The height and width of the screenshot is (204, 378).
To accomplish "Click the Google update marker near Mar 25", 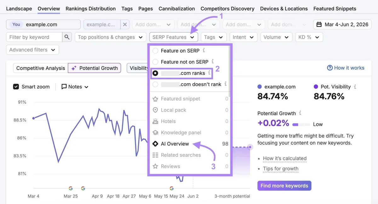I will coord(71,188).
